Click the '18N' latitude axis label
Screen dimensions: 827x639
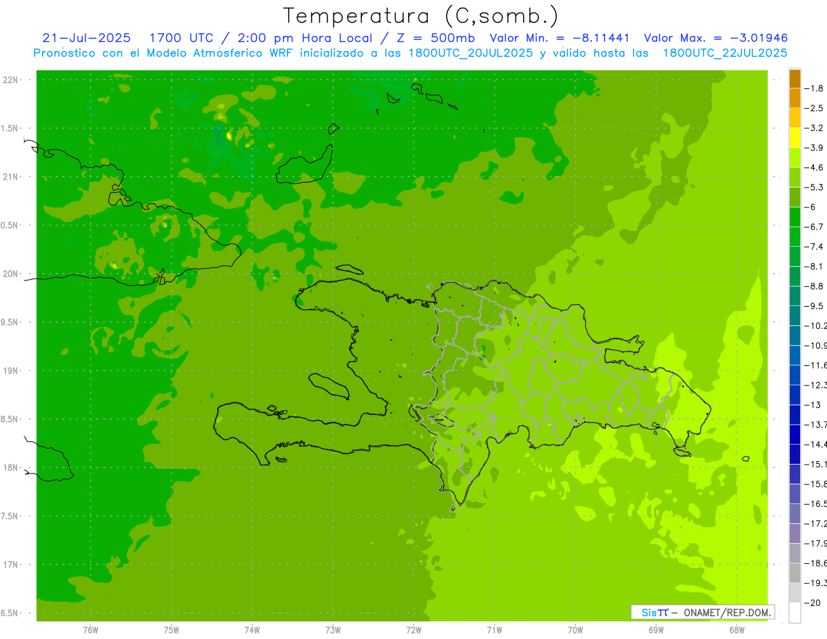(10, 468)
